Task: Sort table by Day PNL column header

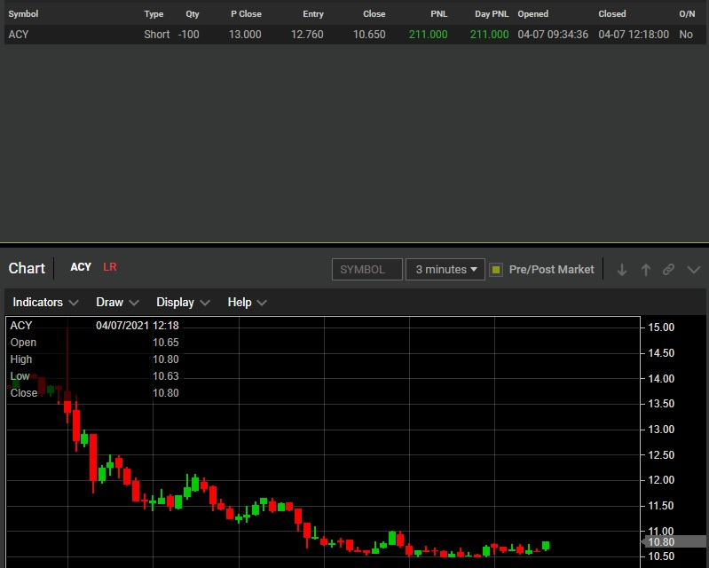Action: pyautogui.click(x=492, y=13)
